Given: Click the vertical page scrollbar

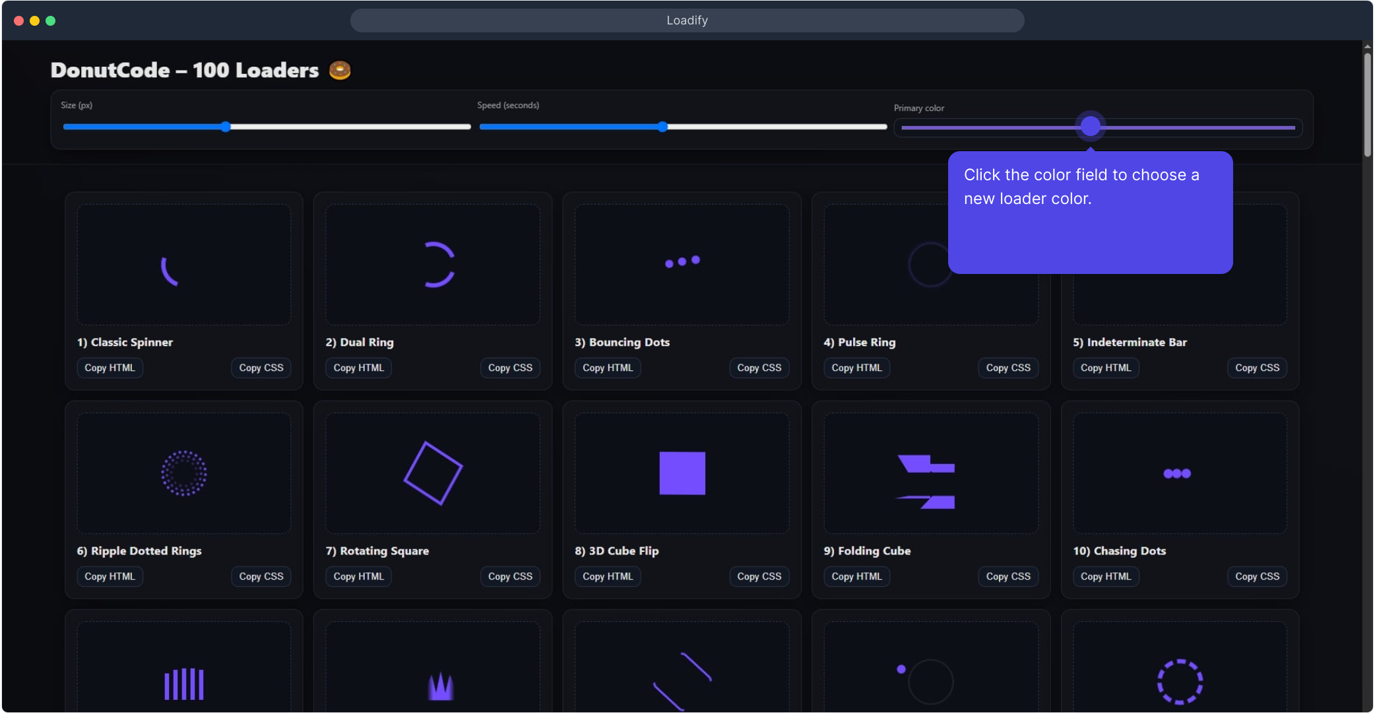Looking at the screenshot, I should 1368,106.
